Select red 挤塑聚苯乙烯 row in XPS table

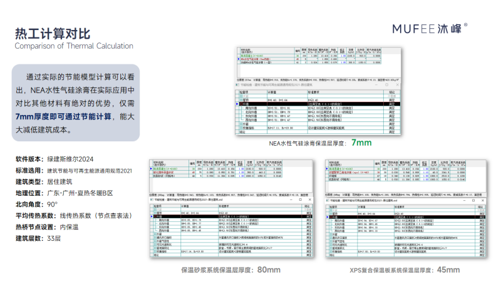[396, 173]
